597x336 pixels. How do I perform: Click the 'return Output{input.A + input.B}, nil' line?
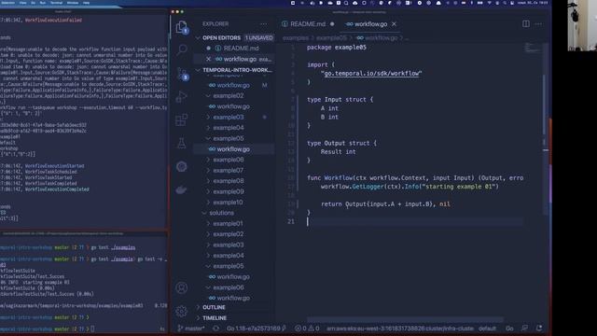pos(385,203)
